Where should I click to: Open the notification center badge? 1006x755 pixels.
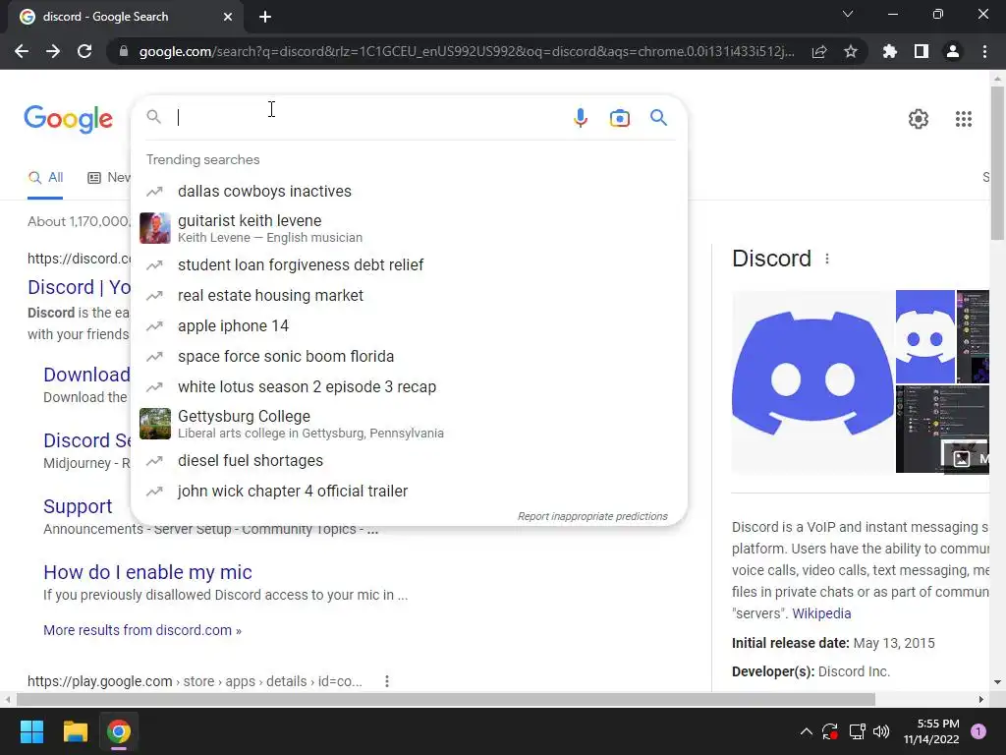pos(978,731)
